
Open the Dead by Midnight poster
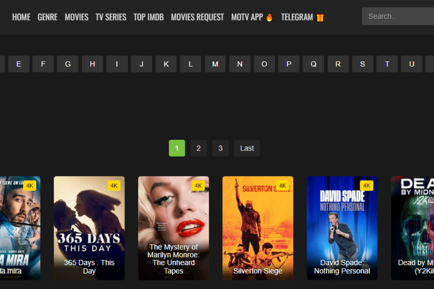coord(412,228)
